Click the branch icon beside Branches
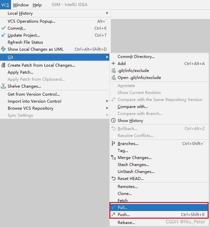 (x=113, y=143)
